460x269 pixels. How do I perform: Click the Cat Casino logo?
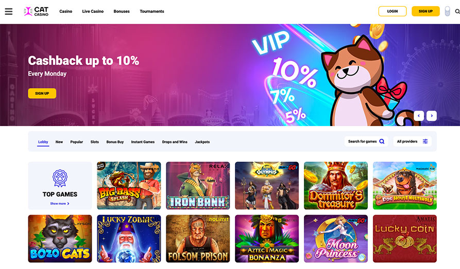(36, 11)
